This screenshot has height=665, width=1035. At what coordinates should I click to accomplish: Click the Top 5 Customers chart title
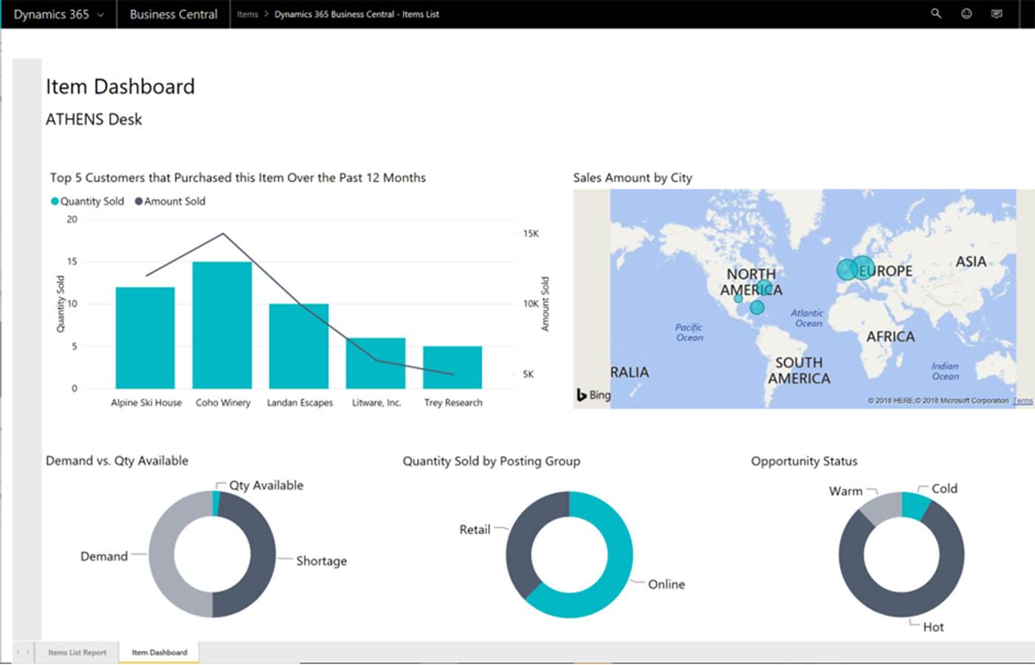click(238, 177)
